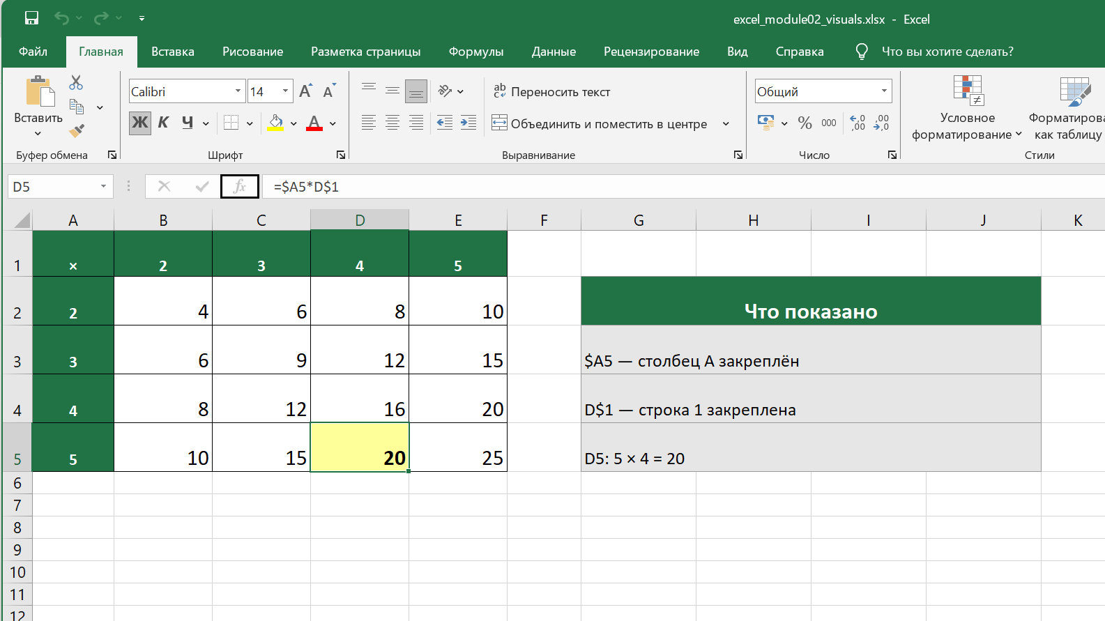1105x621 pixels.
Task: Toggle bottom vertical alignment
Action: (416, 91)
